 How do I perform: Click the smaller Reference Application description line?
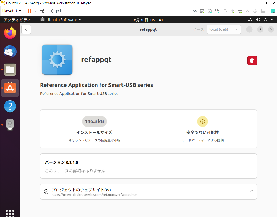pyautogui.click(x=79, y=94)
